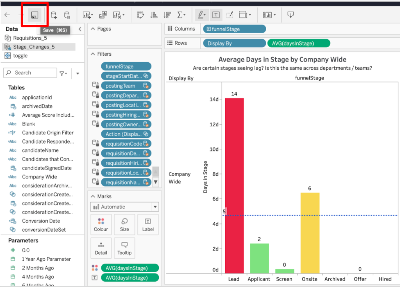Open the Colour card in Marks
The image size is (400, 287).
(x=101, y=224)
